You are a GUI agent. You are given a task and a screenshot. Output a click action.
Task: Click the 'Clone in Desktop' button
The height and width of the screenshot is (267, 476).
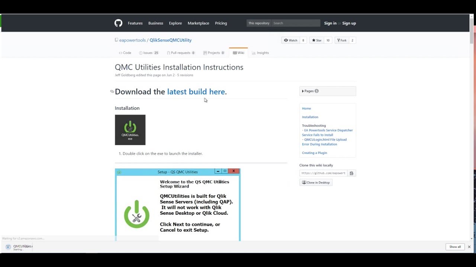pos(316,182)
